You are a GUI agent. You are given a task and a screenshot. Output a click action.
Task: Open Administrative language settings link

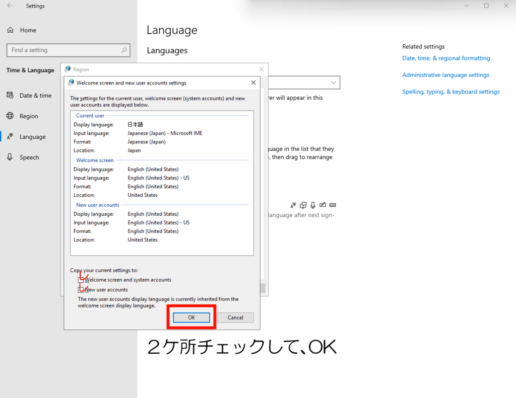445,75
